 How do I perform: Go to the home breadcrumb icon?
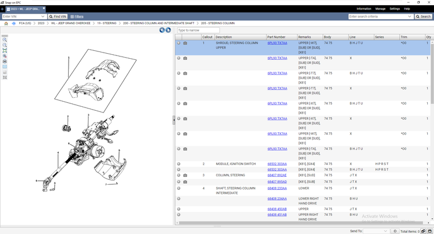6,23
